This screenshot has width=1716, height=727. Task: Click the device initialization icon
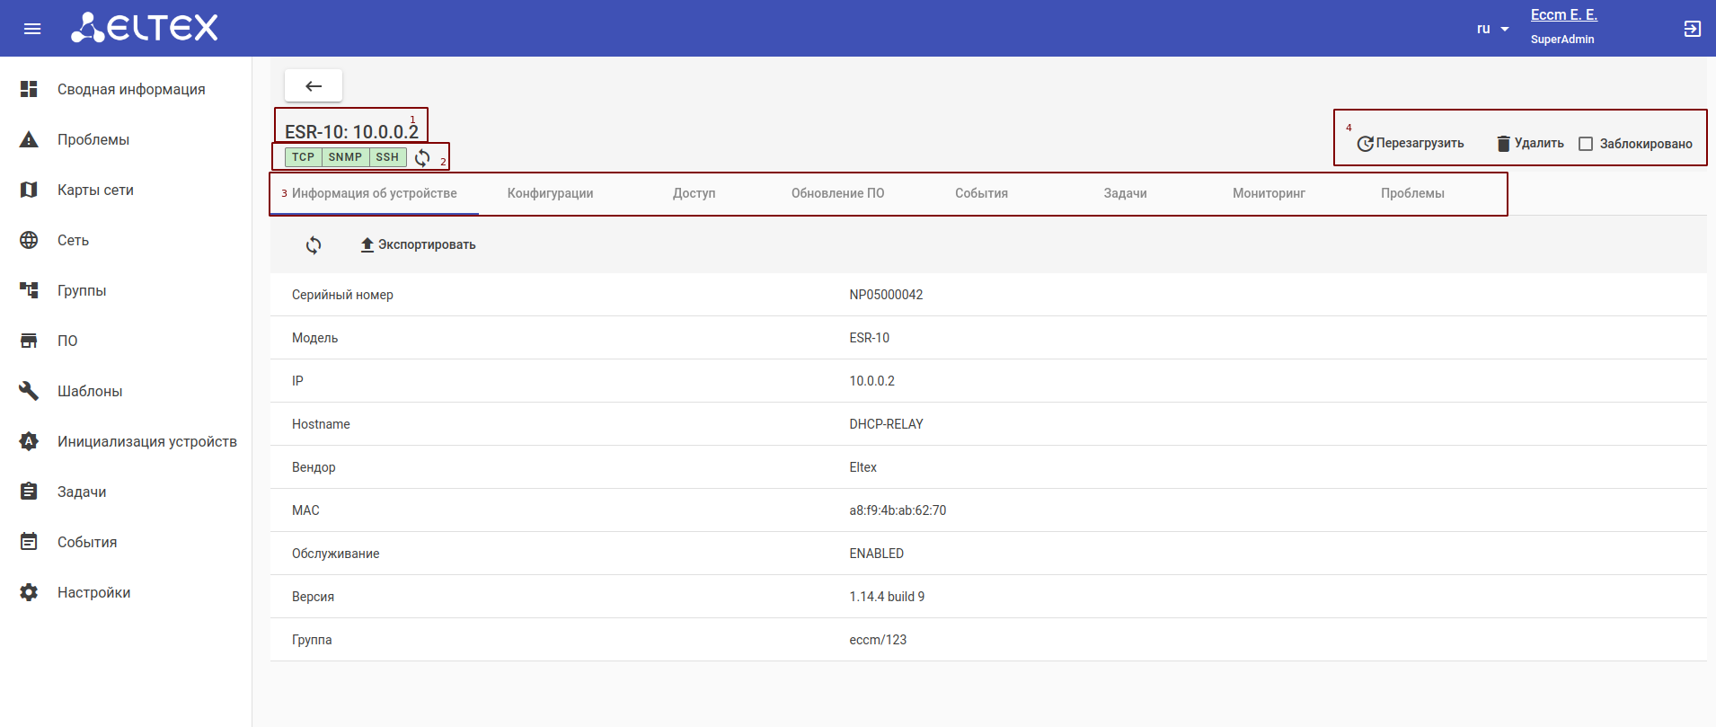[x=29, y=441]
